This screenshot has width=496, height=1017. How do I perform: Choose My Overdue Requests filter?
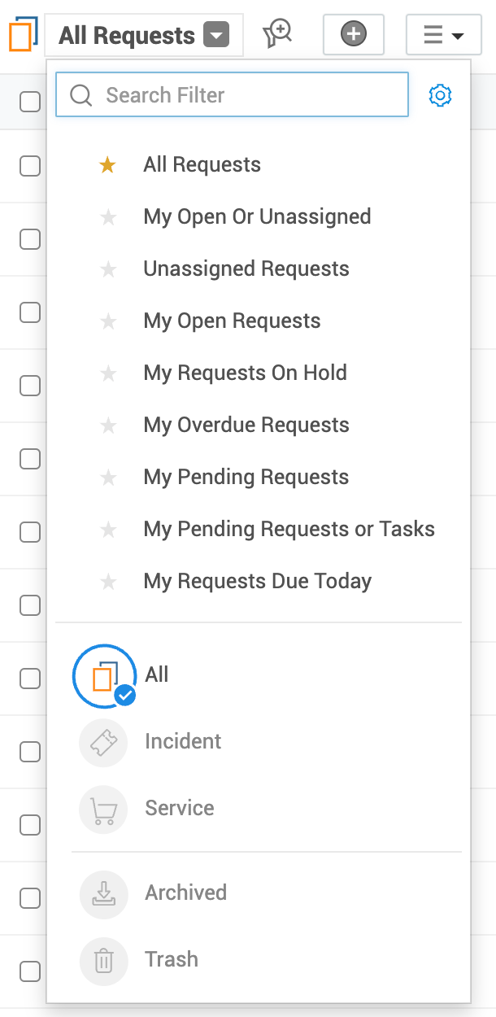pos(246,426)
